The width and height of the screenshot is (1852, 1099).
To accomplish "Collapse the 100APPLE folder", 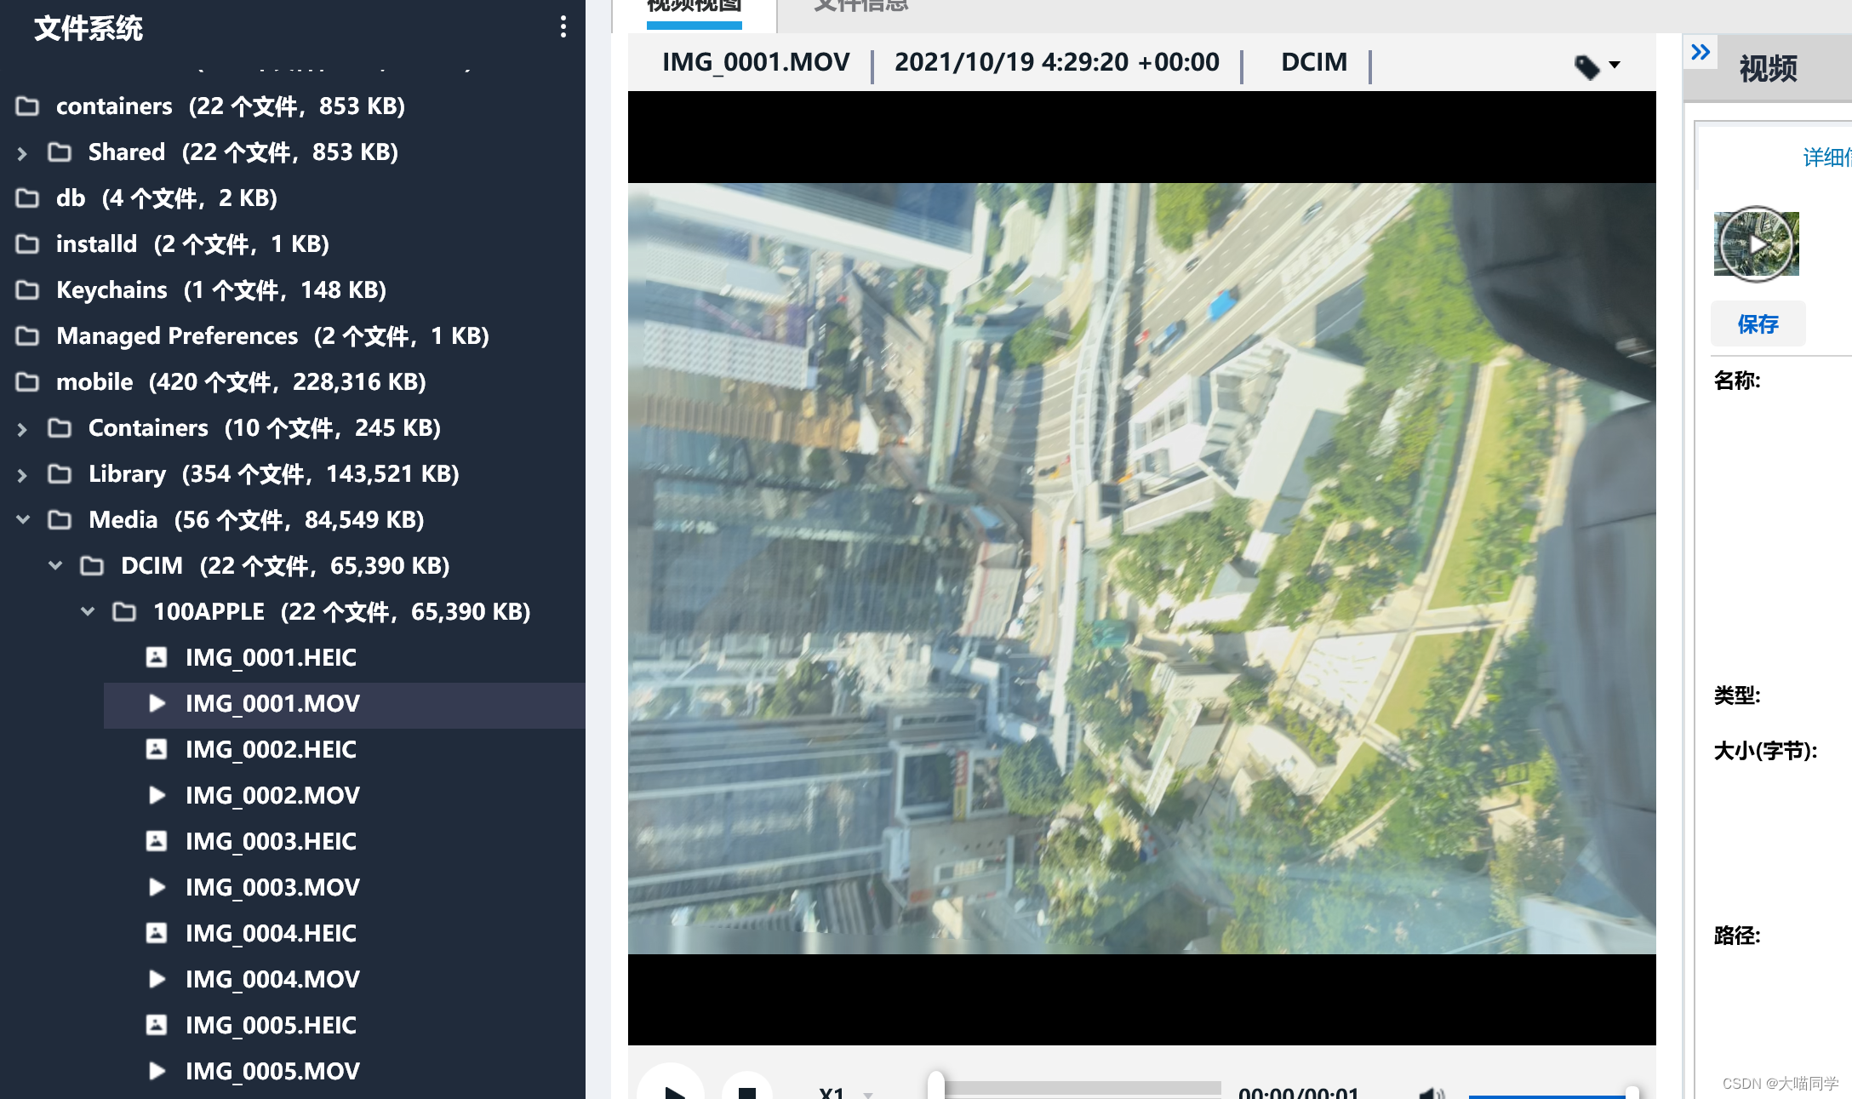I will pyautogui.click(x=87, y=612).
